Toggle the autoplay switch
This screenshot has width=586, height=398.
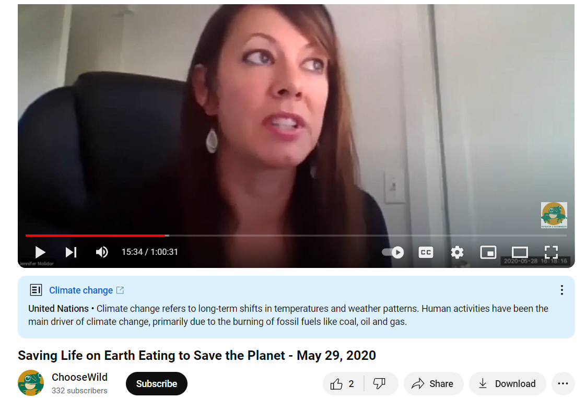393,253
